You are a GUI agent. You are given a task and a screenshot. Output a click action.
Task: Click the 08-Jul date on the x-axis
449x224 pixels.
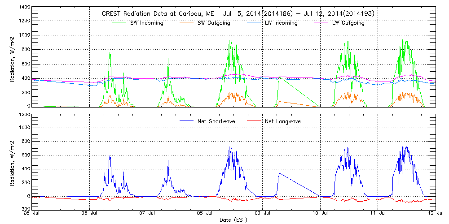click(x=205, y=214)
